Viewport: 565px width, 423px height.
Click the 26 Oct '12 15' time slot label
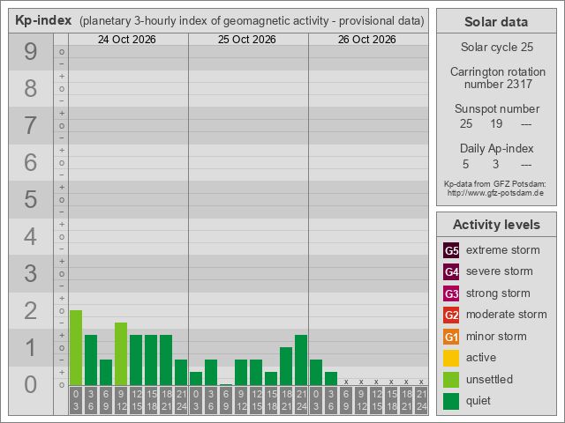pyautogui.click(x=376, y=400)
